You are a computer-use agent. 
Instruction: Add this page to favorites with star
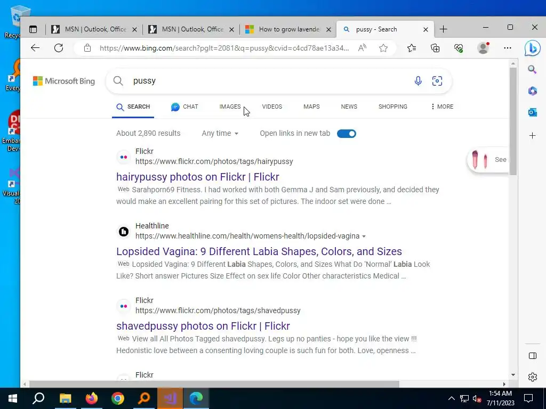pos(383,48)
